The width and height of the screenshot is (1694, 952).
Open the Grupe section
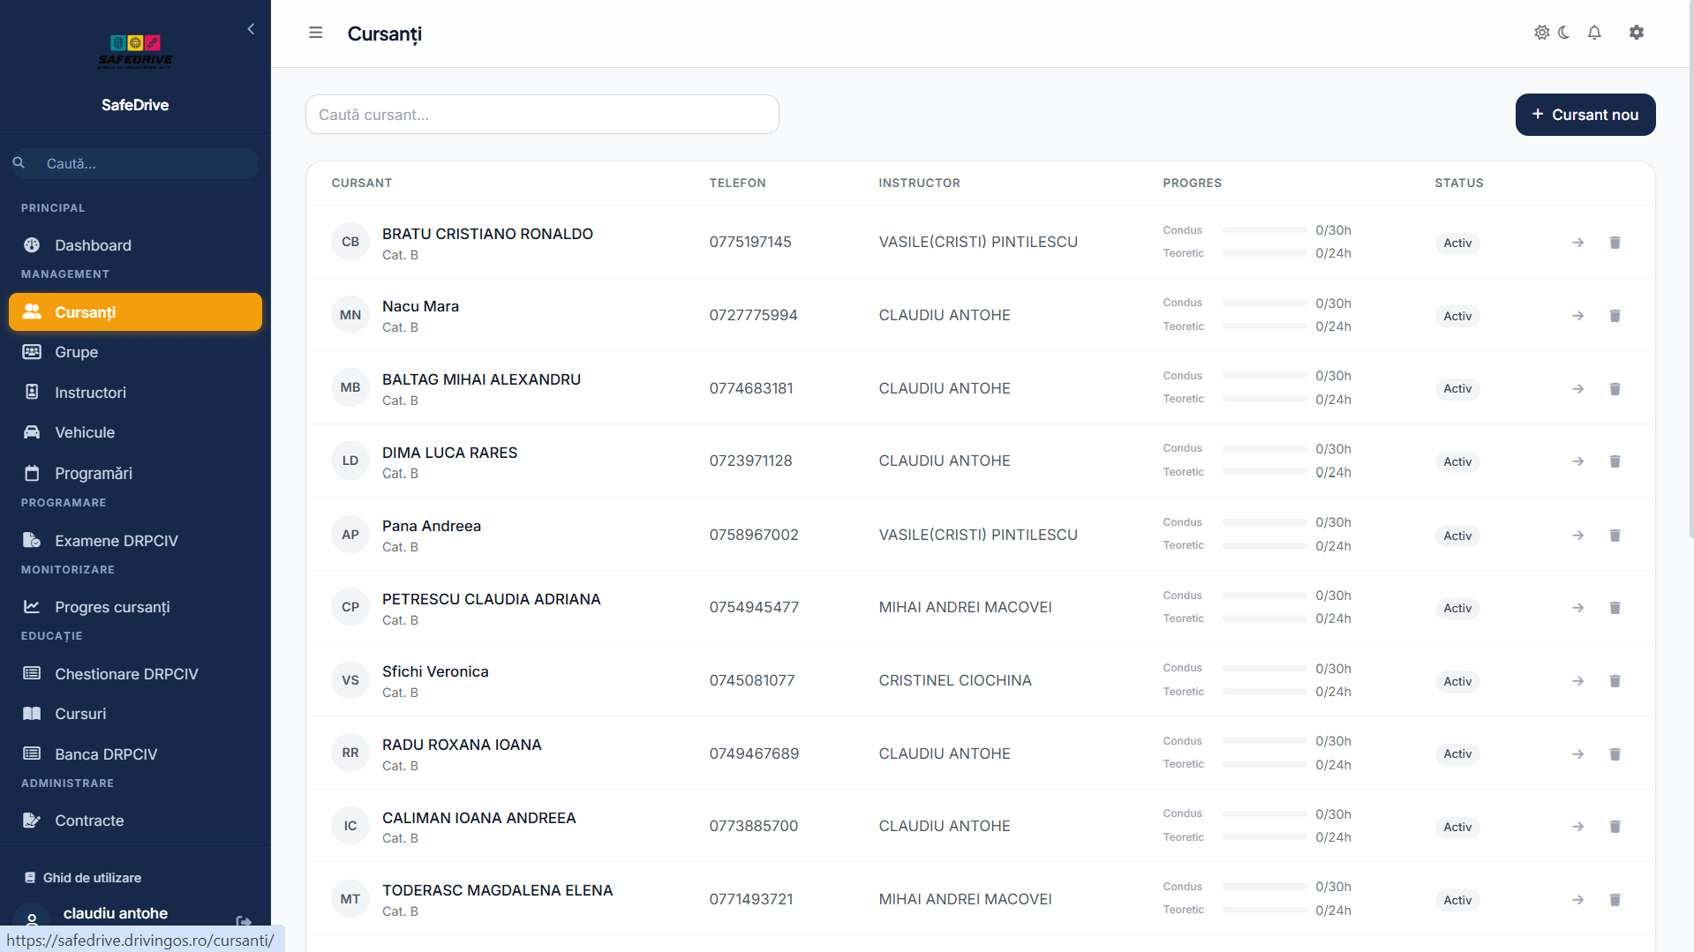click(x=135, y=352)
